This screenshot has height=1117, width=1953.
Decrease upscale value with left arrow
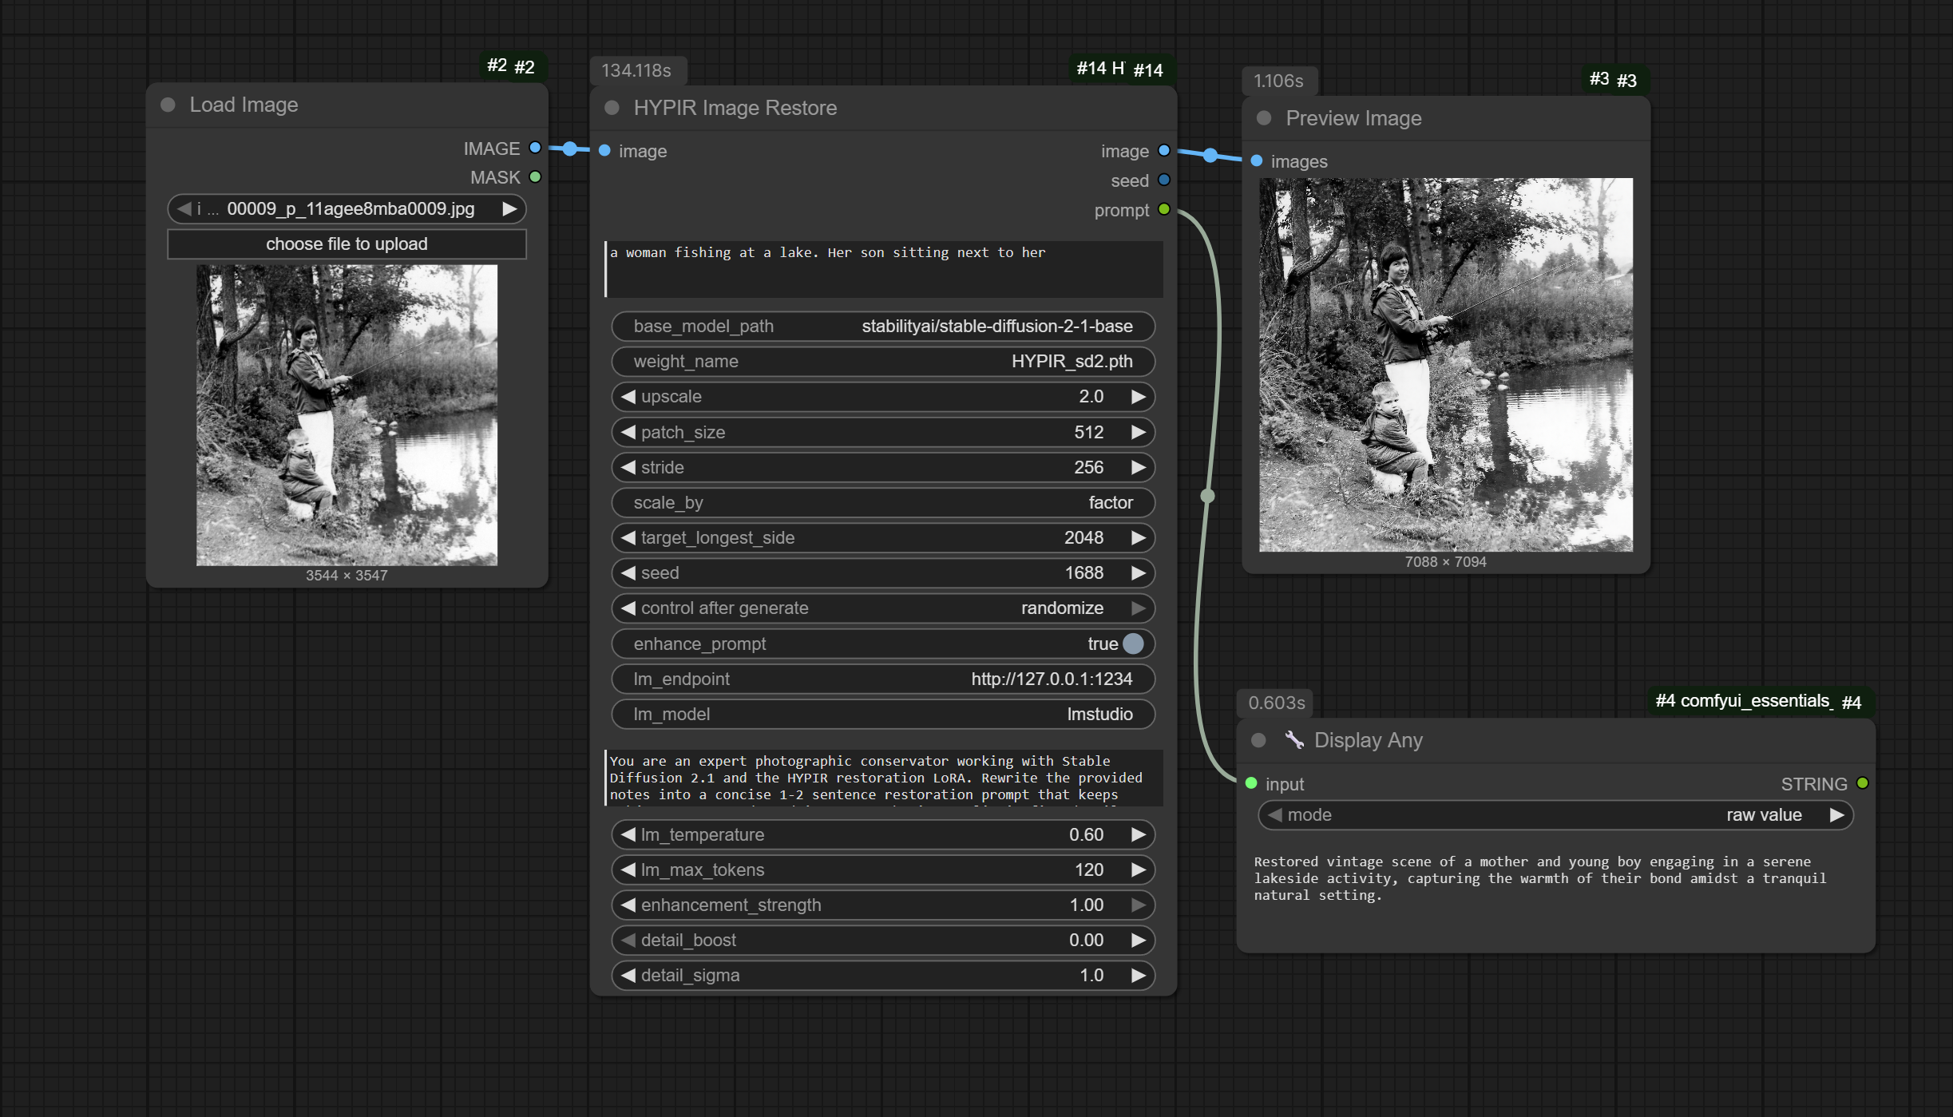coord(628,397)
